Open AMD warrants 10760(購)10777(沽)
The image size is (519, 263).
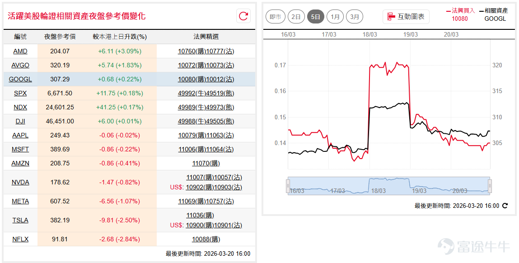[x=206, y=52]
